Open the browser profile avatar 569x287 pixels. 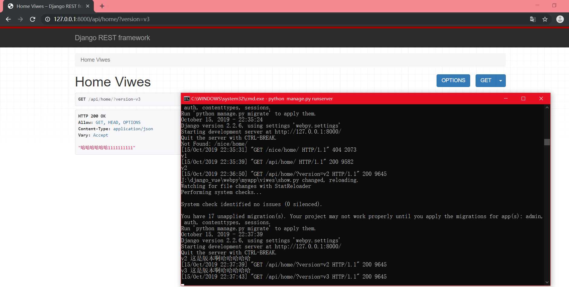click(560, 19)
